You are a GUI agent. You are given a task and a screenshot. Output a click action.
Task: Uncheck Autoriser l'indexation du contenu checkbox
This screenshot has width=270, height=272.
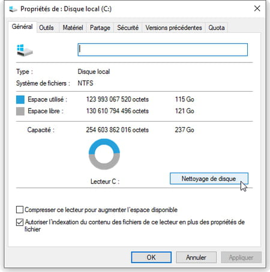pyautogui.click(x=20, y=222)
